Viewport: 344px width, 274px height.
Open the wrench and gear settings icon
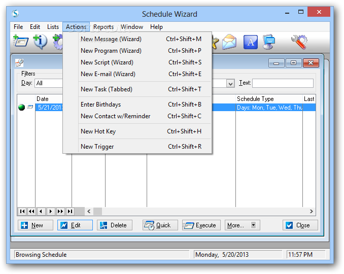[x=299, y=42]
